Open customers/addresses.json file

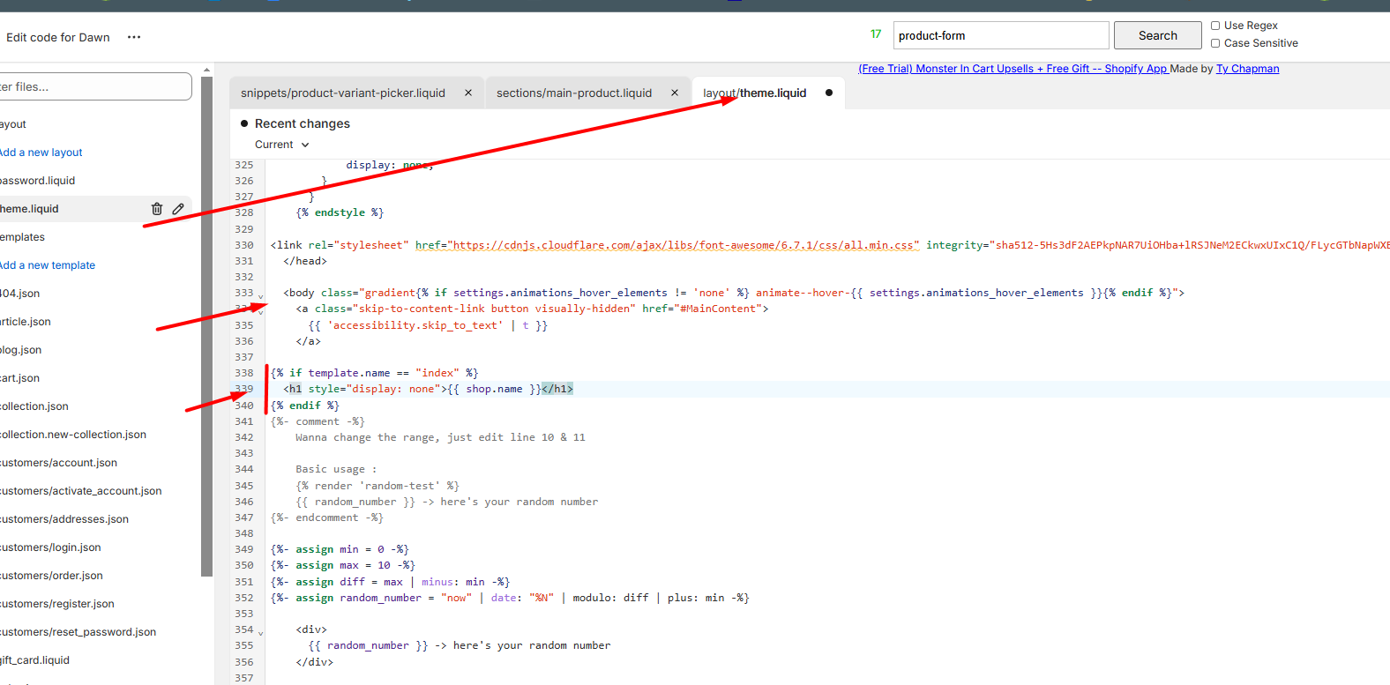click(64, 519)
